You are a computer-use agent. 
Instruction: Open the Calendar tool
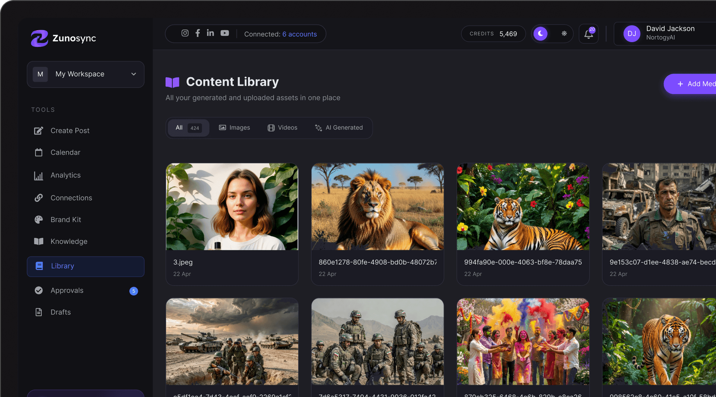click(65, 152)
